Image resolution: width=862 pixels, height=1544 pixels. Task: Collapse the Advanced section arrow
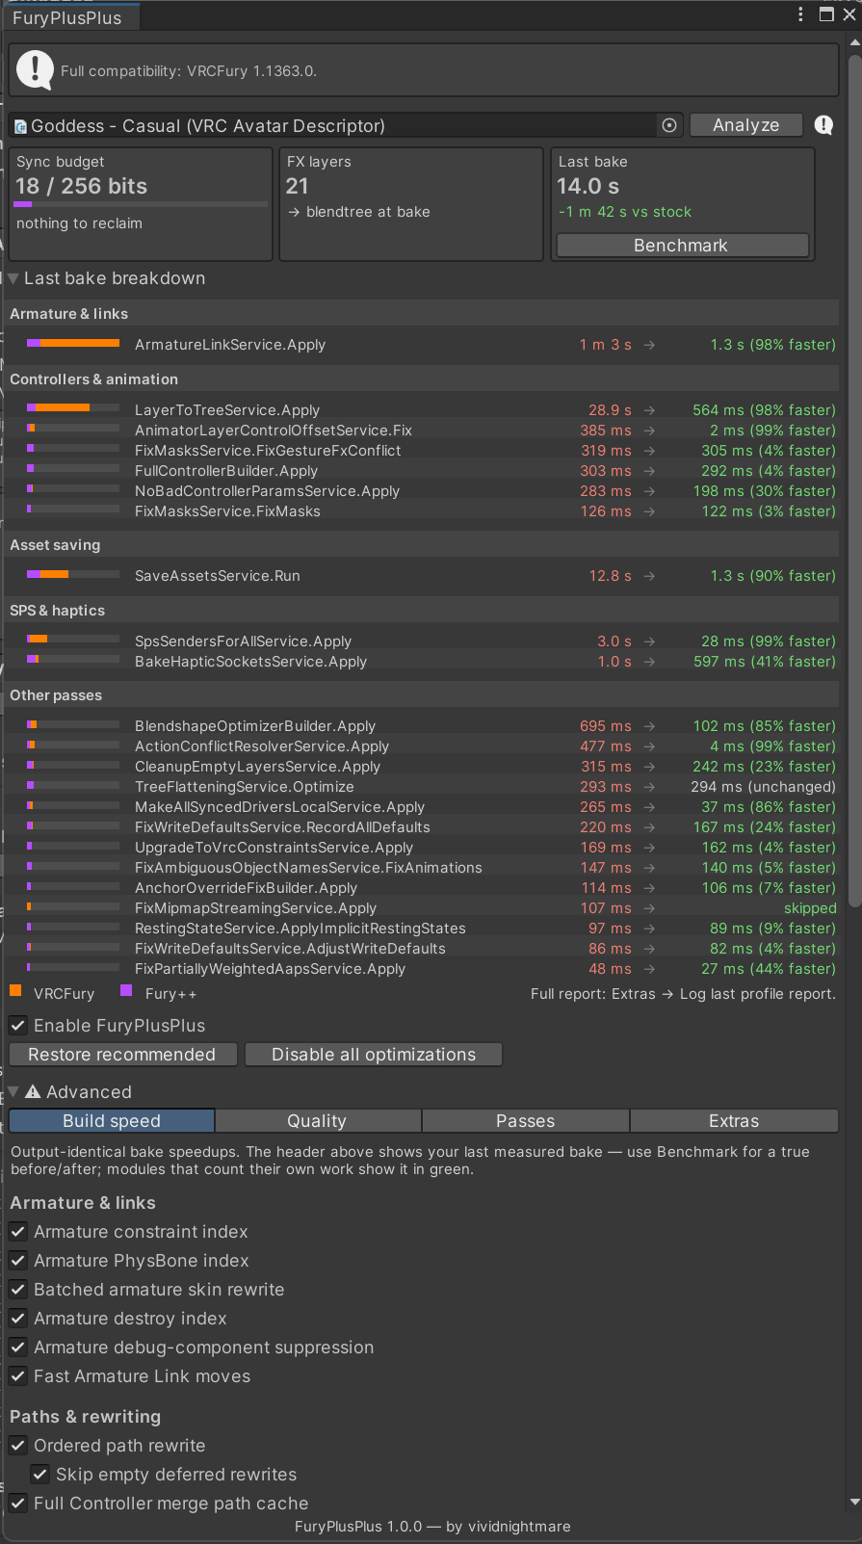pyautogui.click(x=13, y=1091)
